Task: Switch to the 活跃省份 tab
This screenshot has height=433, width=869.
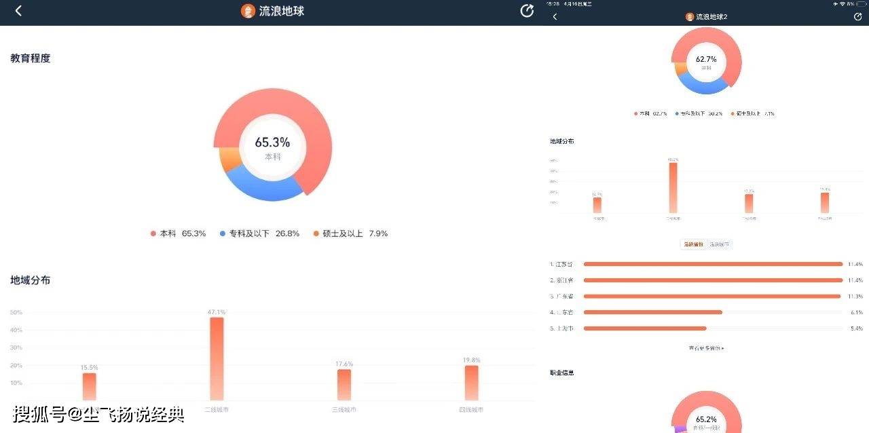Action: coord(694,244)
